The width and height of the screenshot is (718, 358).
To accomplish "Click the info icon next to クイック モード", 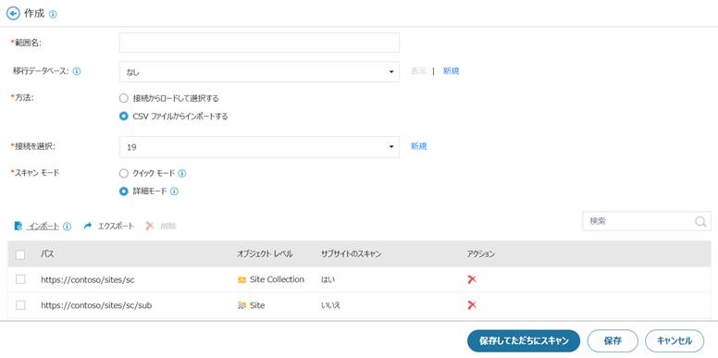I will coord(181,174).
